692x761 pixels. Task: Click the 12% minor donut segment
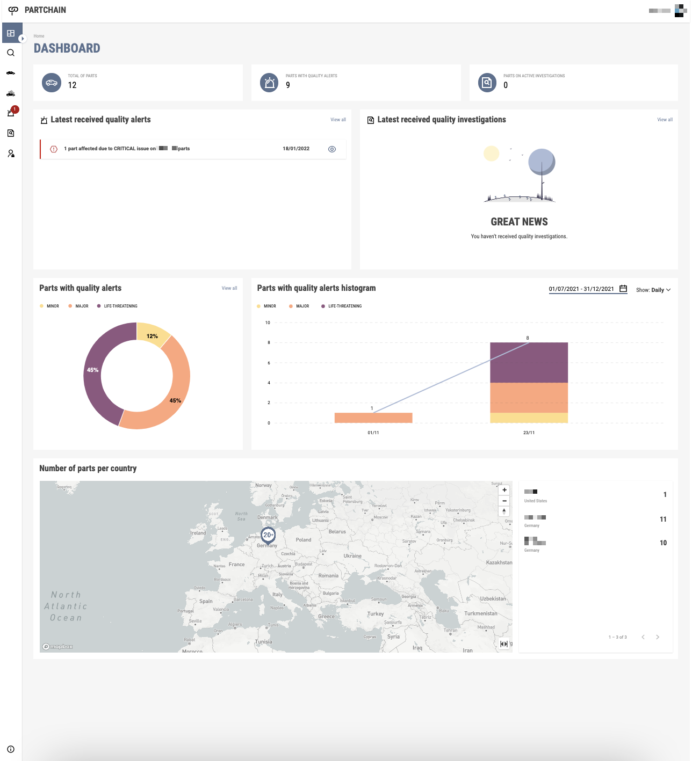tap(153, 334)
